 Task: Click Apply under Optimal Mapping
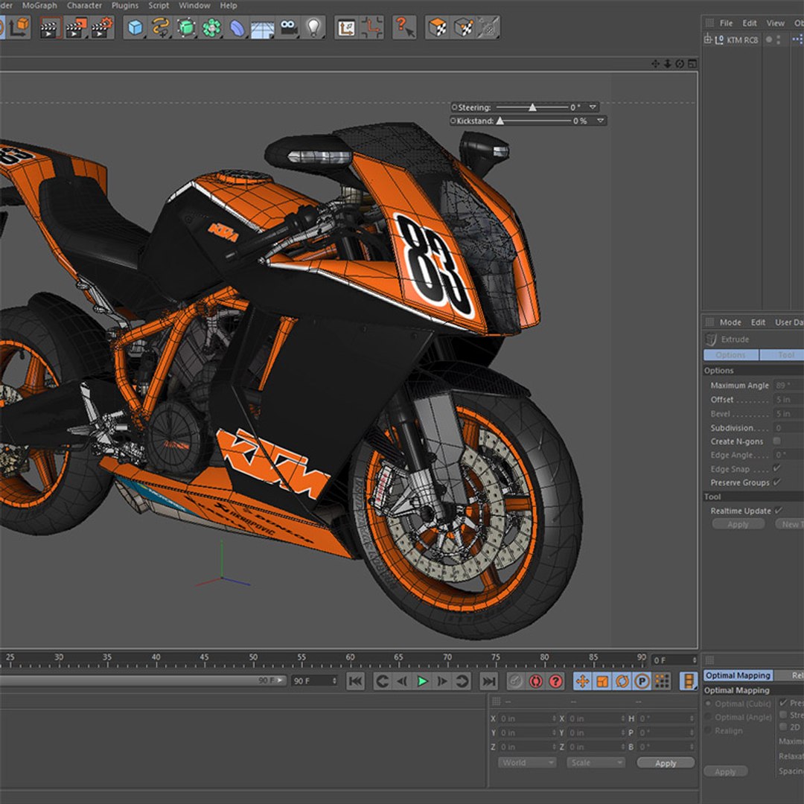[x=726, y=772]
